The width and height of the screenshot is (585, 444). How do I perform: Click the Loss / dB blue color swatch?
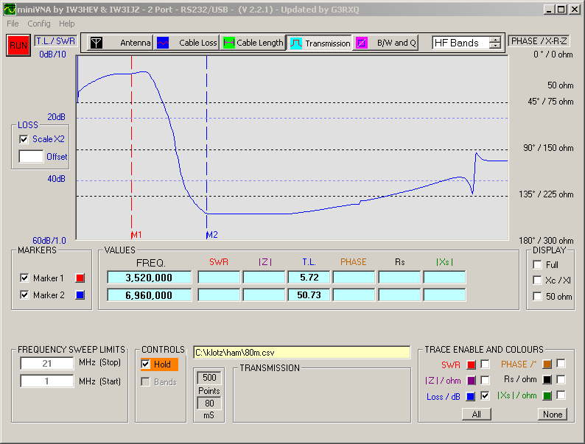(471, 397)
